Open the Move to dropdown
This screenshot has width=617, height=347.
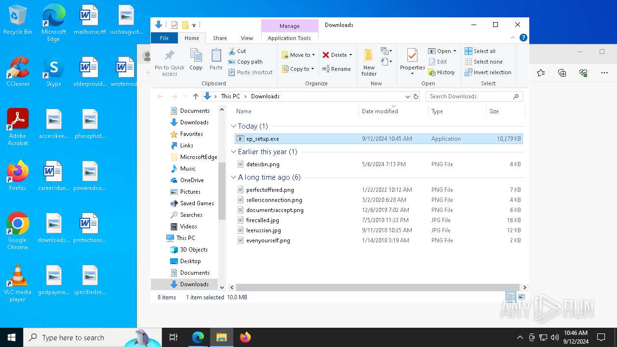298,55
